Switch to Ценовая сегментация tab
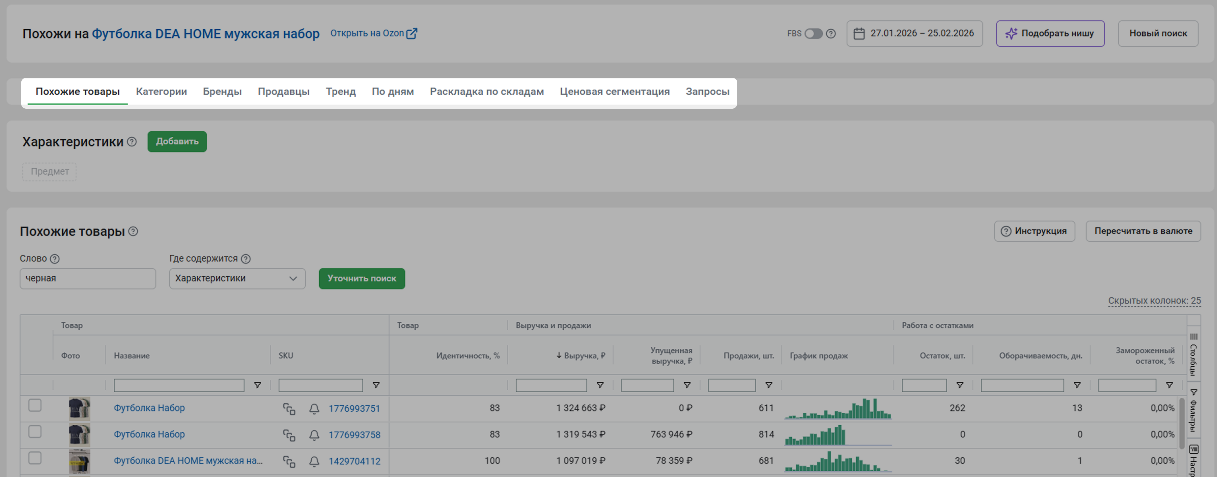The width and height of the screenshot is (1217, 477). (615, 92)
